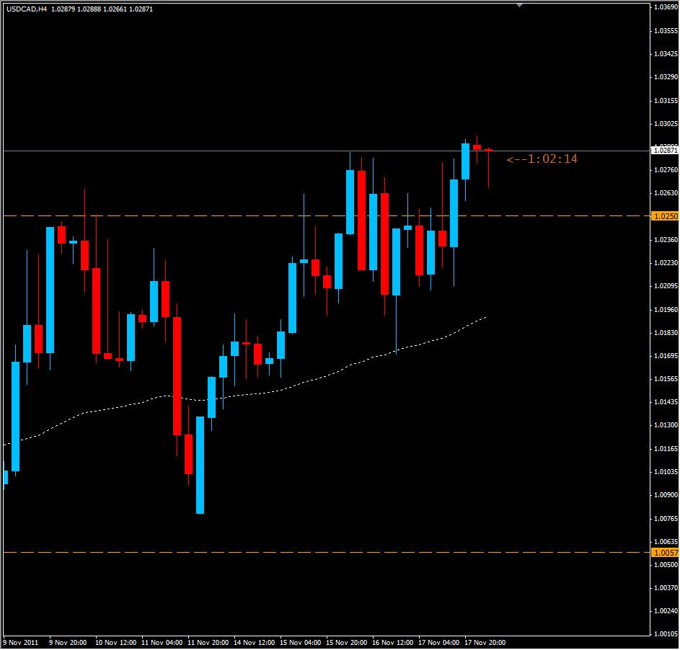Click the 17 Nov 04:00 time label
The image size is (680, 650).
coord(438,643)
